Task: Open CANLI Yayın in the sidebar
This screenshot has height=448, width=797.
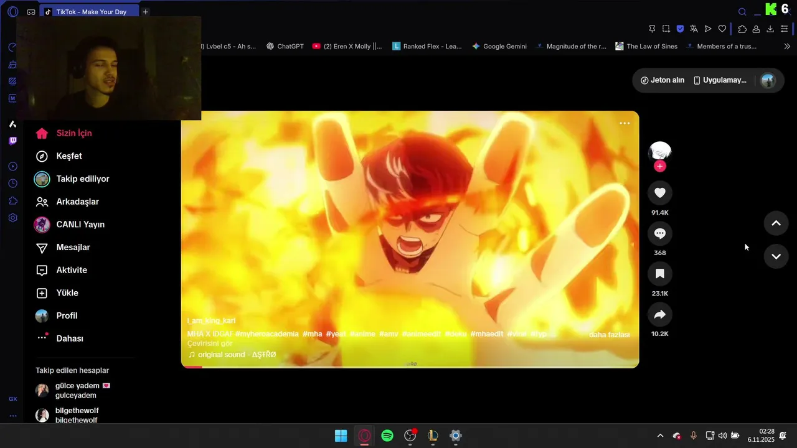Action: pyautogui.click(x=70, y=225)
